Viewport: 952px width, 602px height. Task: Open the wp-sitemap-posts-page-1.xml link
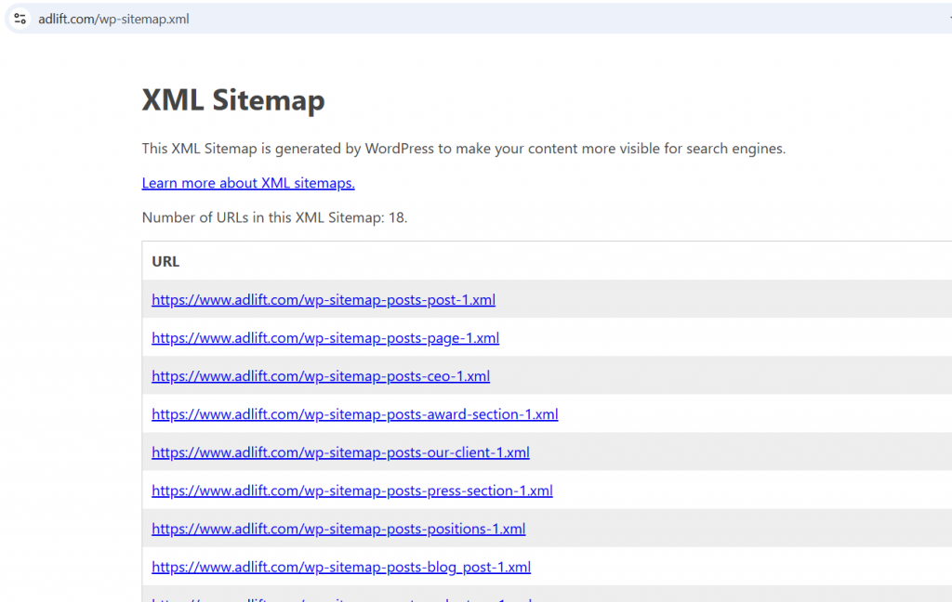[x=324, y=337]
